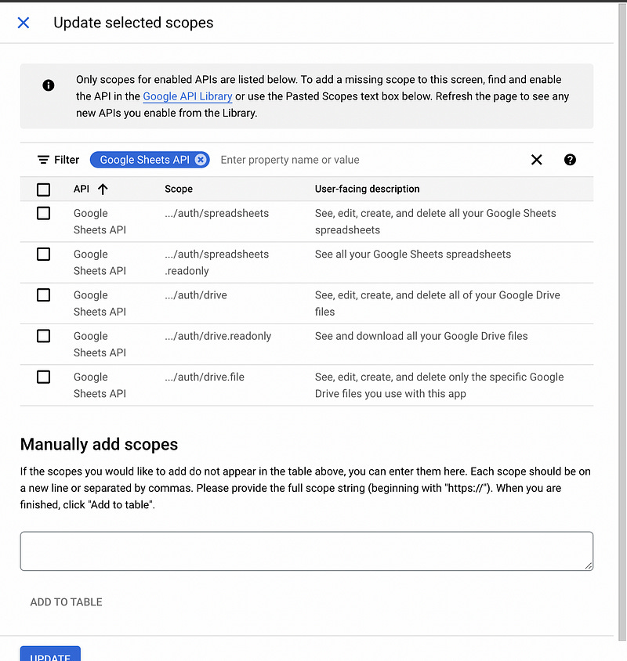Select all scopes using the header checkbox
The height and width of the screenshot is (661, 627).
click(x=43, y=189)
